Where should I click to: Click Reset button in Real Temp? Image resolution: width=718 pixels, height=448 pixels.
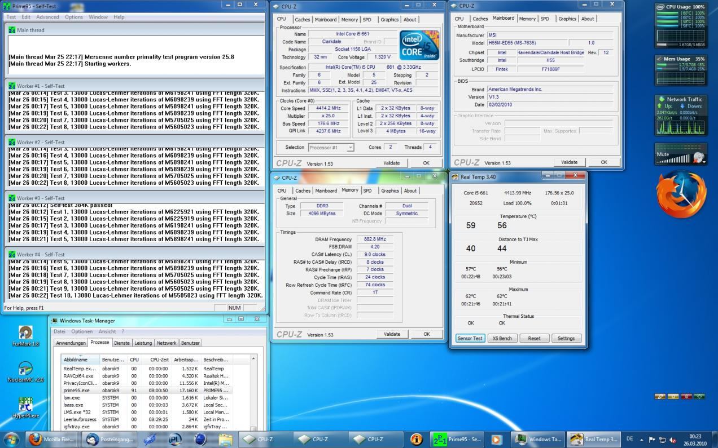[534, 338]
